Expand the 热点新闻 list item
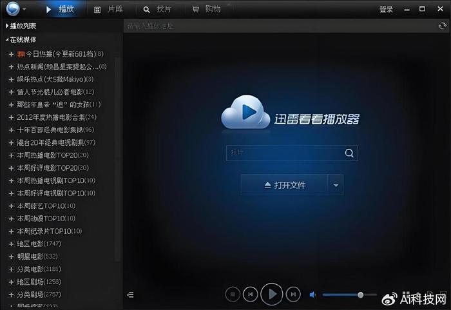The height and width of the screenshot is (310, 451). (x=11, y=67)
